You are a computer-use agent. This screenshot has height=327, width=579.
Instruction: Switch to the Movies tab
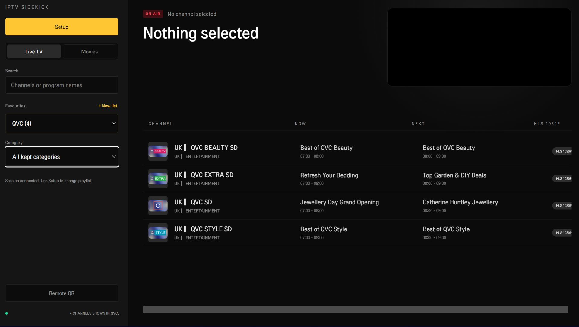click(89, 52)
